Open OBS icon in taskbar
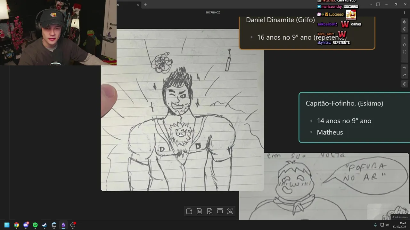This screenshot has width=410, height=230. tap(73, 225)
